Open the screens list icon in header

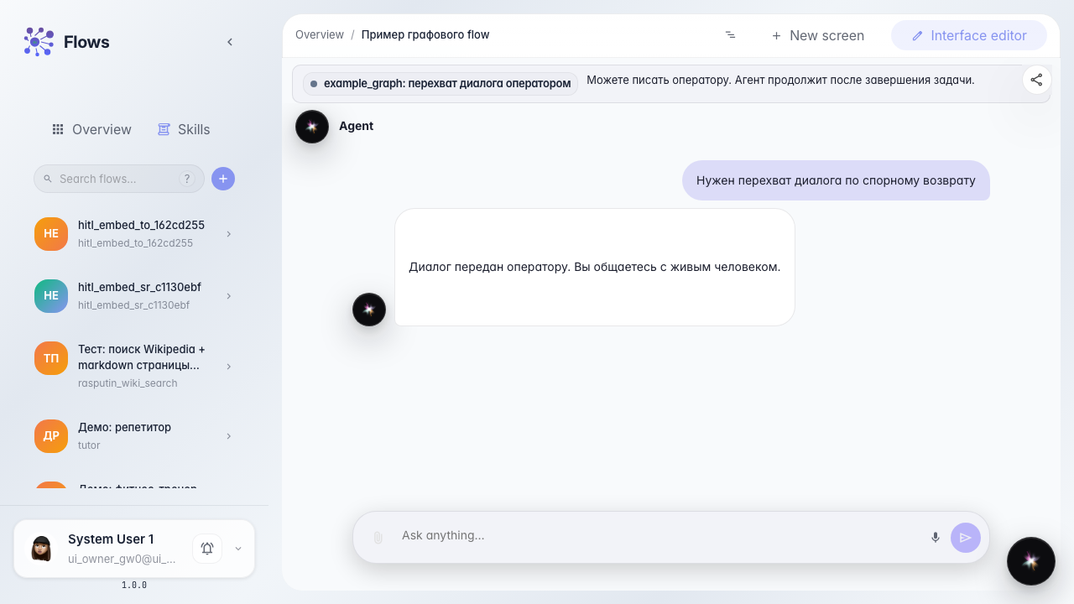click(x=730, y=35)
